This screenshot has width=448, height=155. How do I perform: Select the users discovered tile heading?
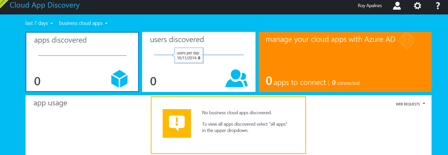[x=177, y=40]
